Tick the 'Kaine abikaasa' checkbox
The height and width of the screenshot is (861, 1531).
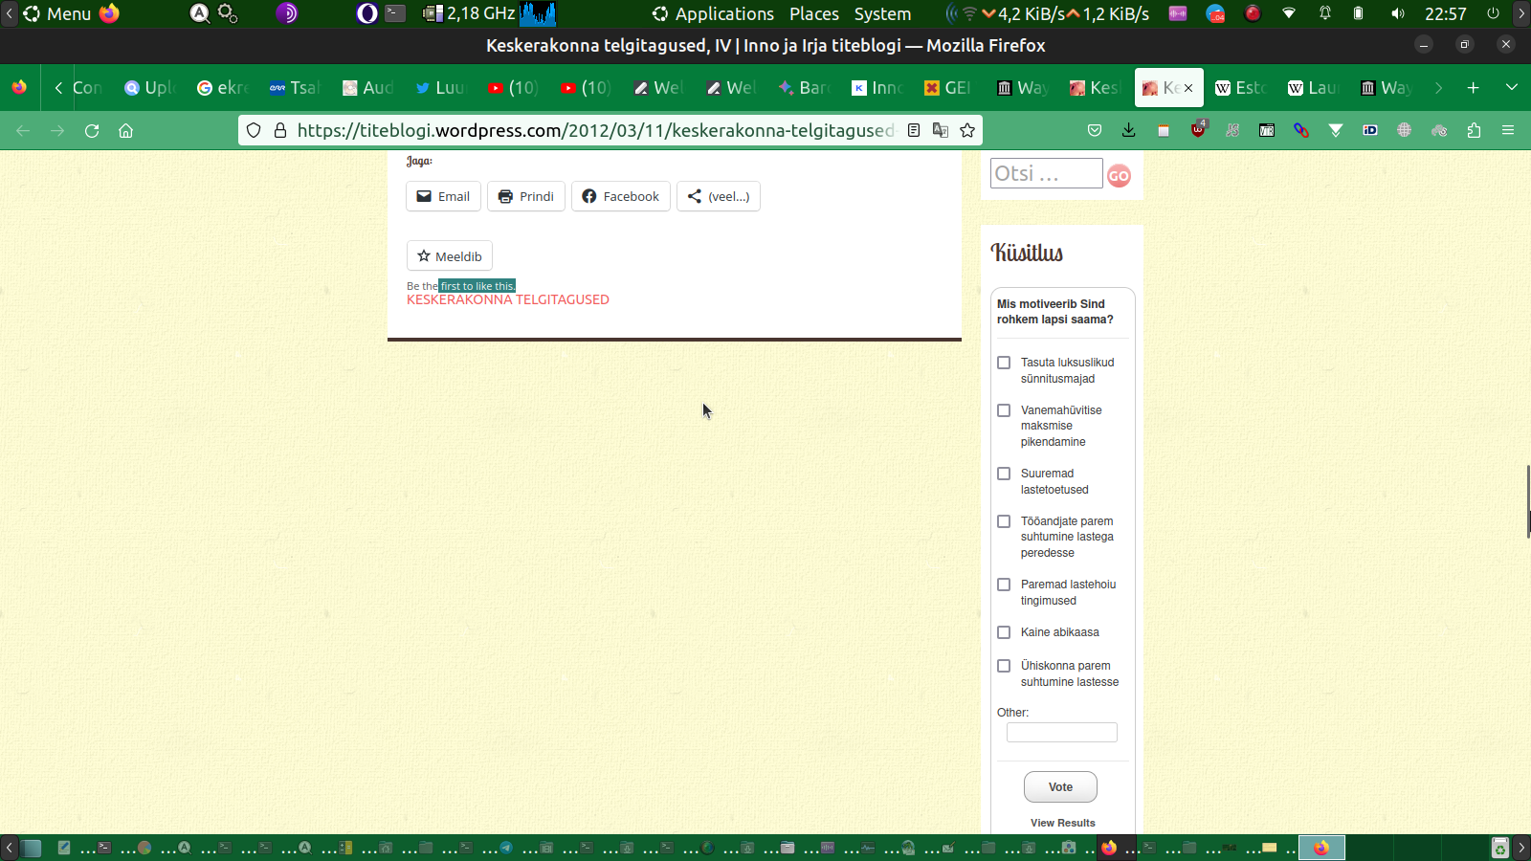1004,632
